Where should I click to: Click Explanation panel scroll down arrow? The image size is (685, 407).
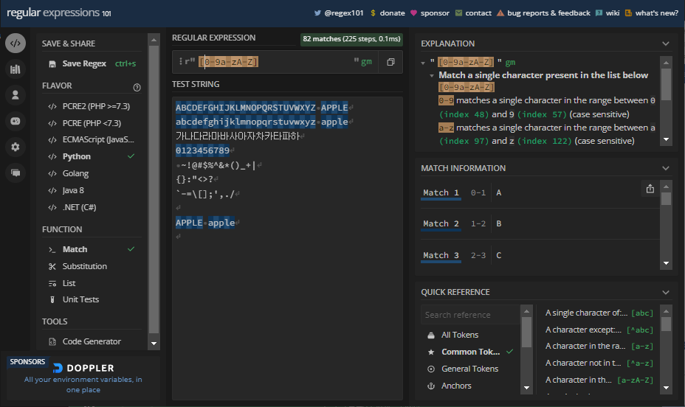(666, 139)
